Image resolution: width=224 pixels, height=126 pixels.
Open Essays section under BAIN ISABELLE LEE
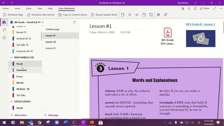point(25,76)
